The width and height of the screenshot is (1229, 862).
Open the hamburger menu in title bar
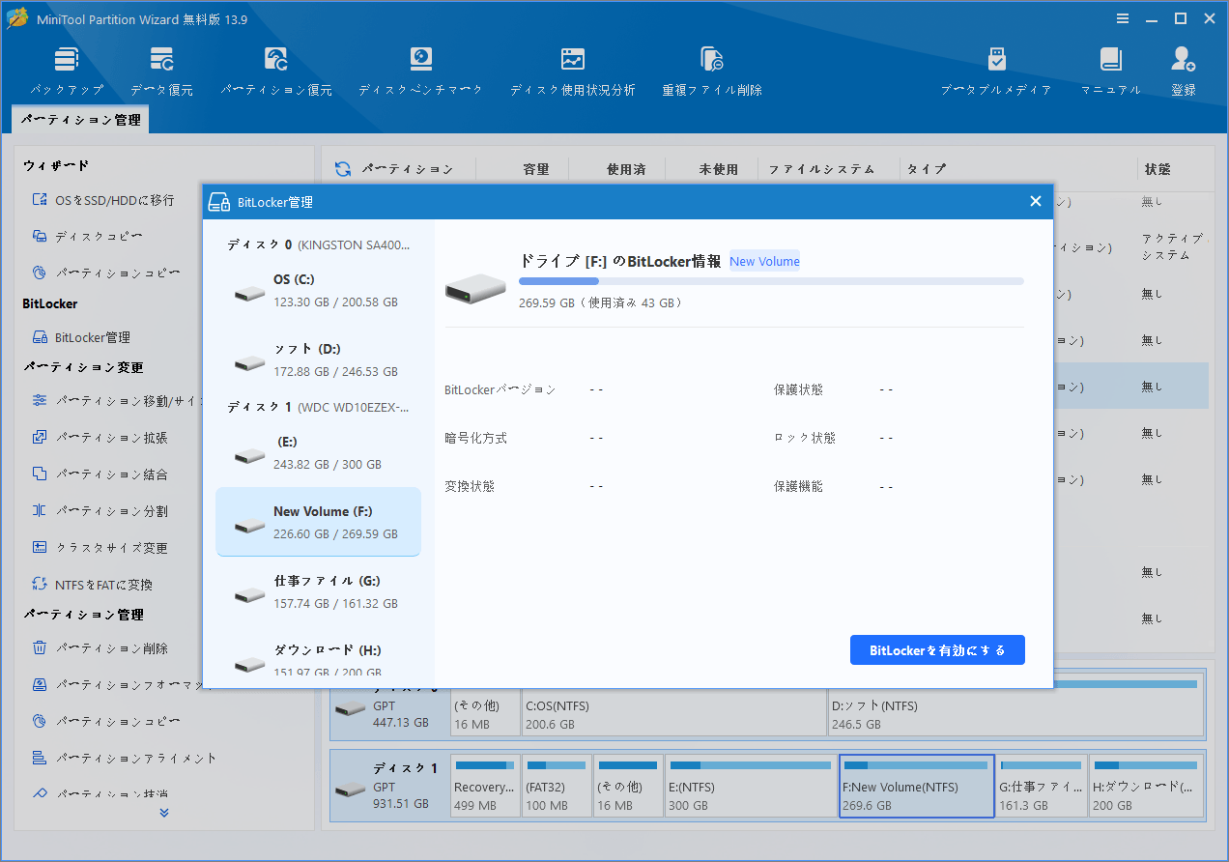(x=1123, y=18)
